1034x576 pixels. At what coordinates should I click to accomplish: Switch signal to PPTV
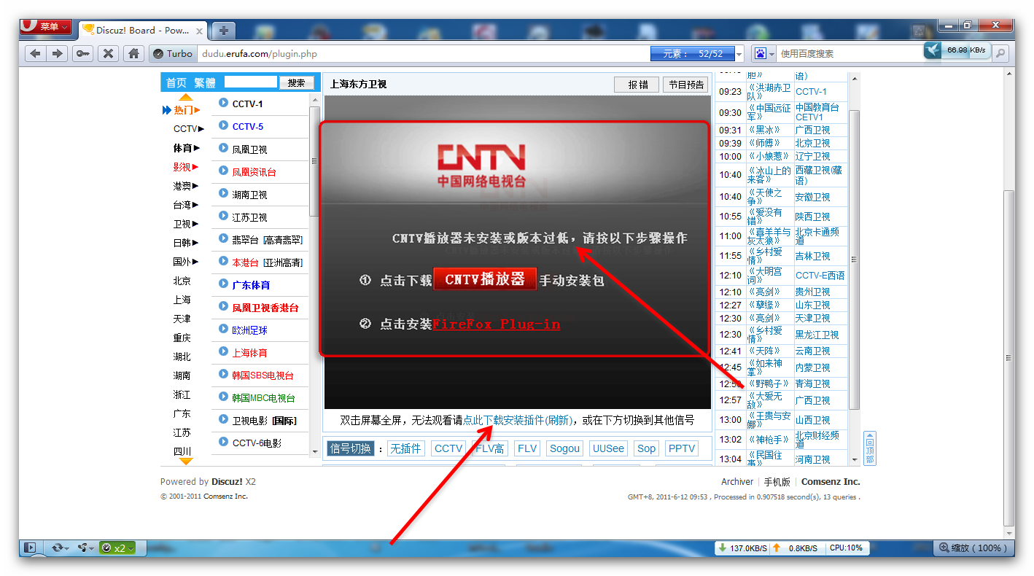click(682, 448)
